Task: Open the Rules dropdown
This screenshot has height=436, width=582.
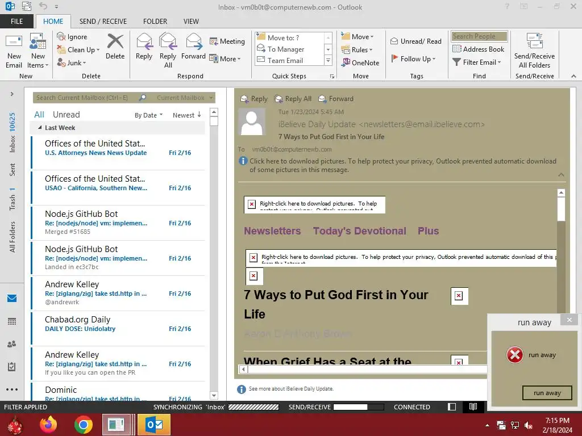Action: 357,49
